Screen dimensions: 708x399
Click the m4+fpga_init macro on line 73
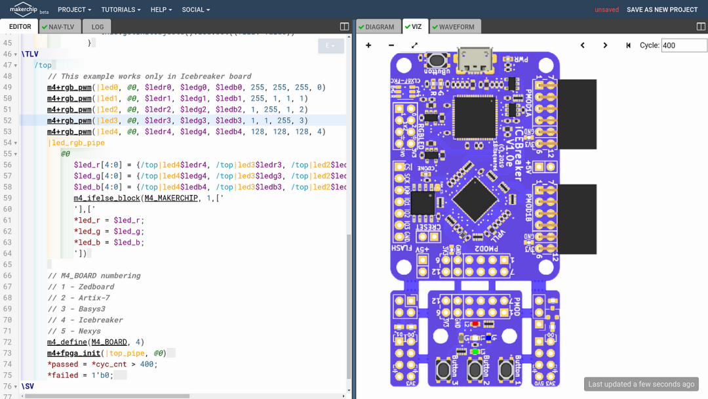73,353
